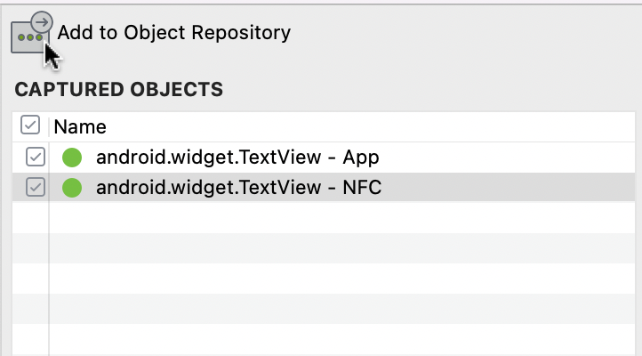This screenshot has height=356, width=642.
Task: Click the first empty row below the NFC row
Action: point(338,218)
